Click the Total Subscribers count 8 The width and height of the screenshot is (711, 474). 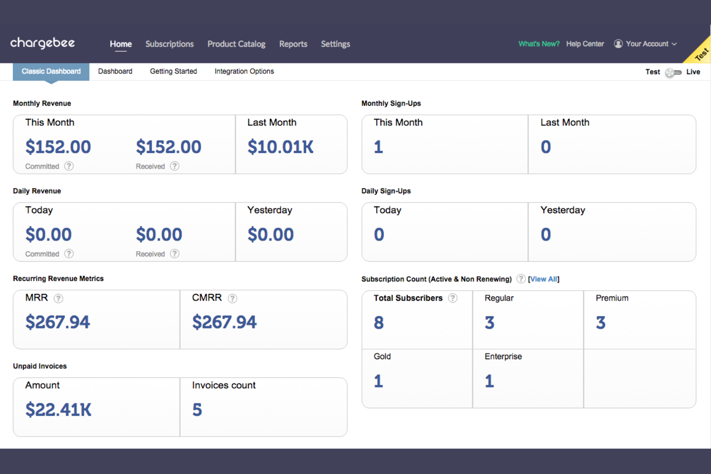pos(379,323)
